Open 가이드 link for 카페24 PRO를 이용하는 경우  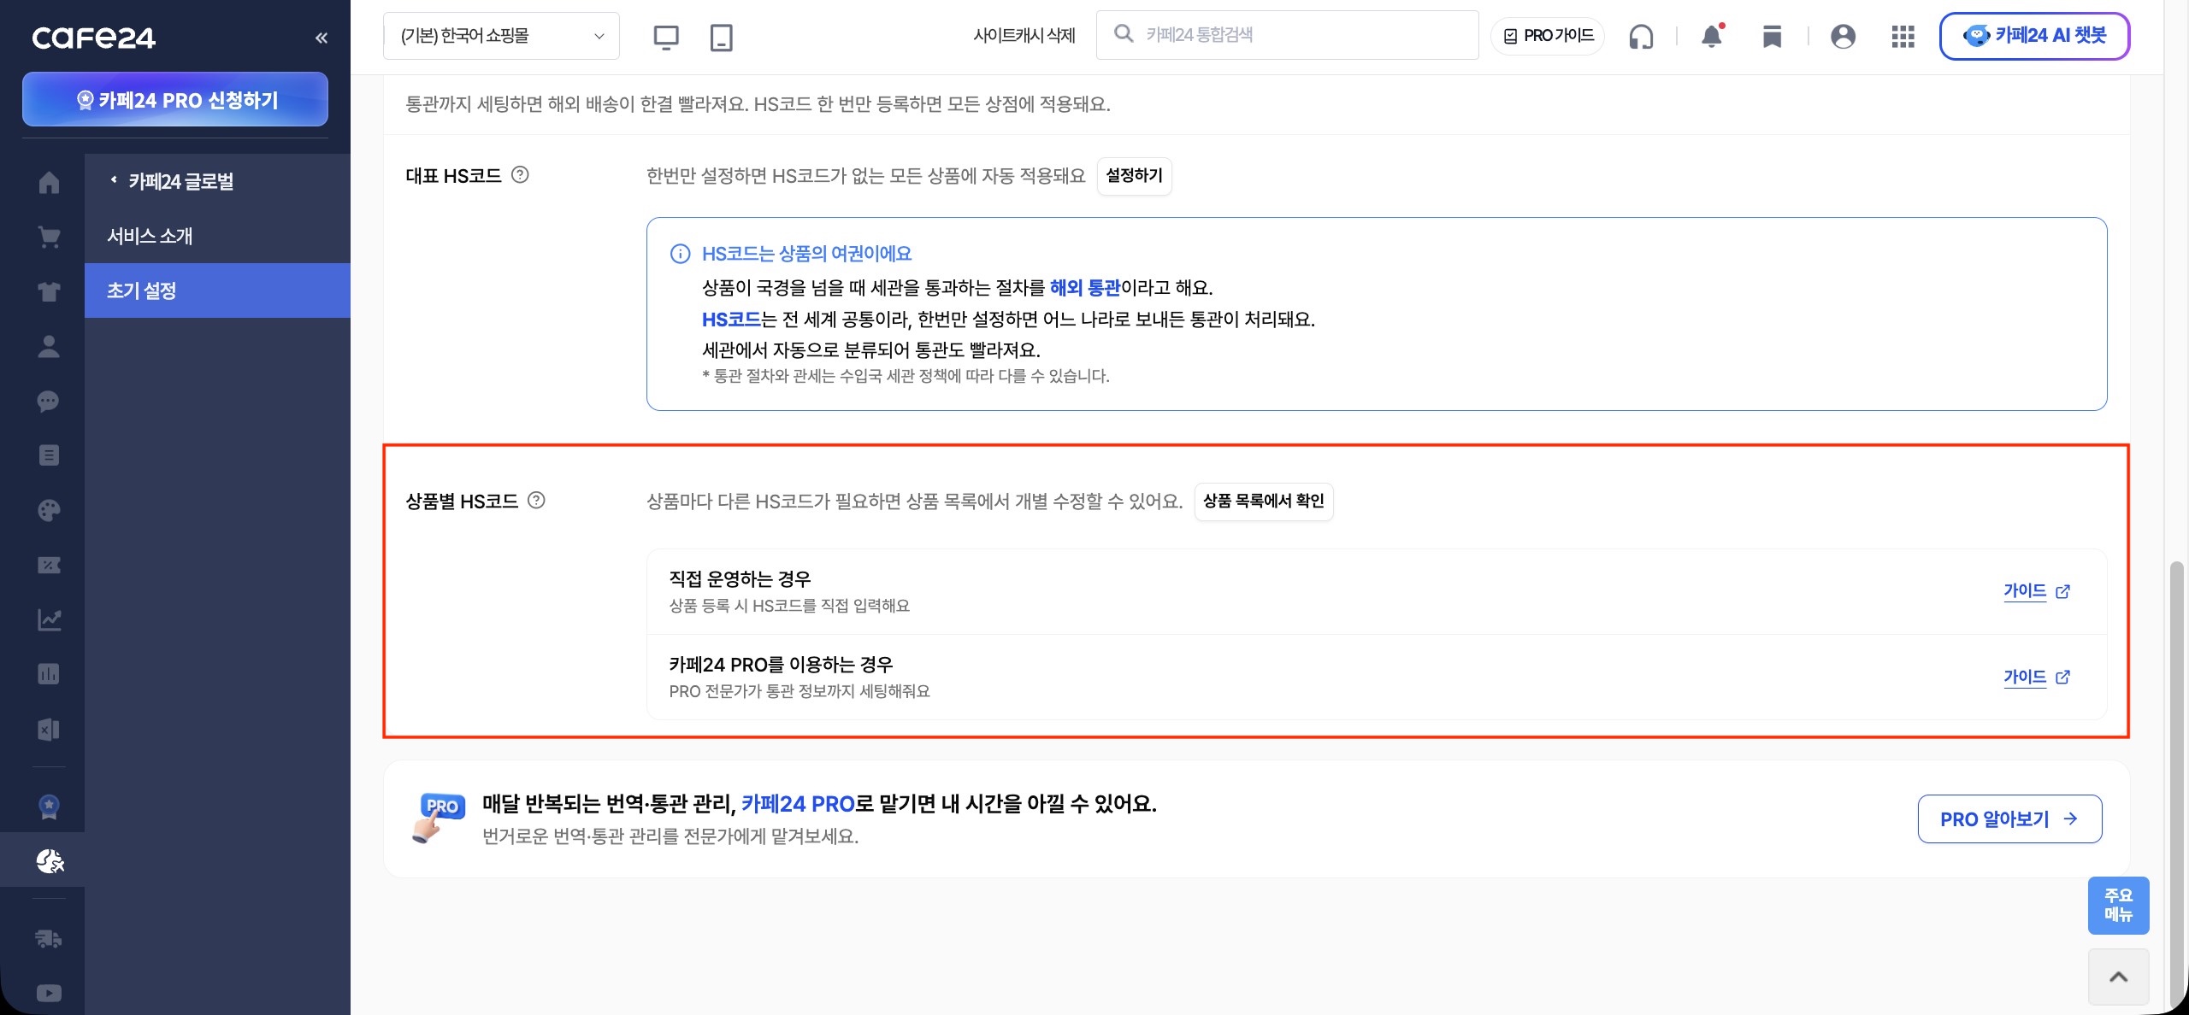2036,677
